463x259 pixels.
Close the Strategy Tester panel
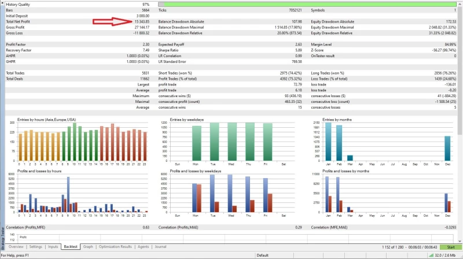click(2, 3)
